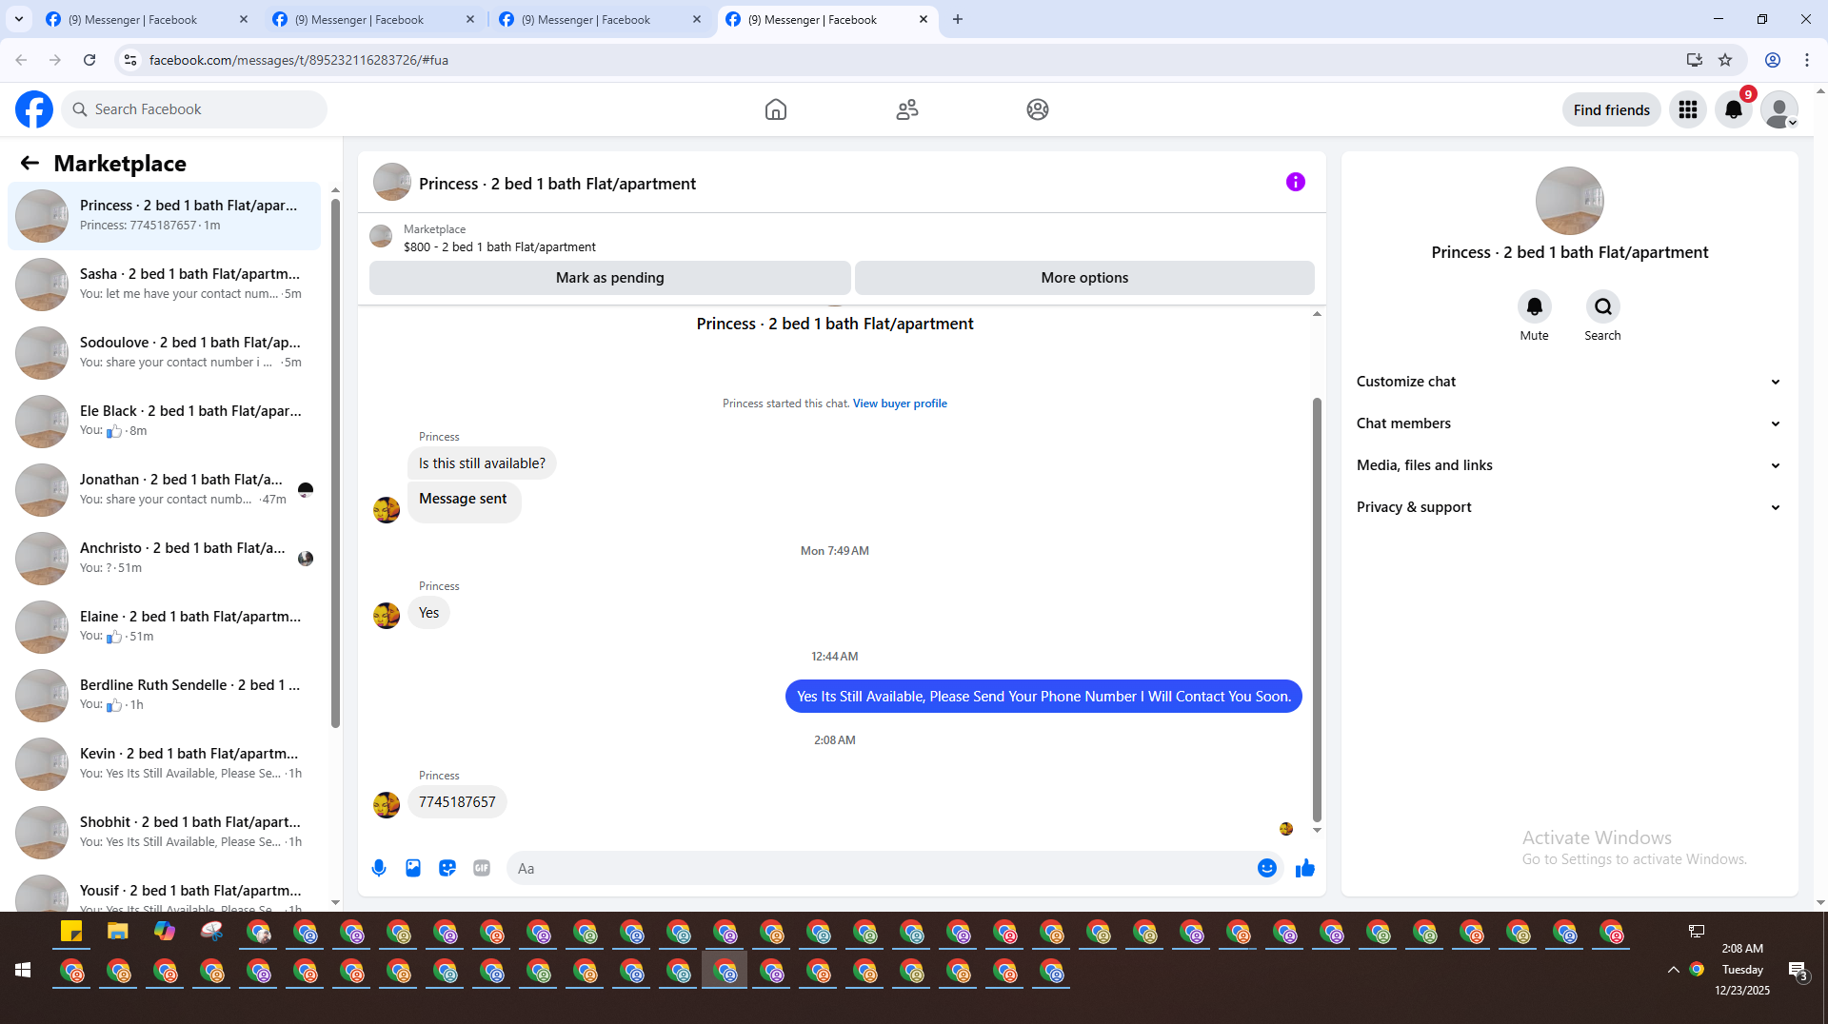This screenshot has height=1024, width=1828.
Task: Click Find friends button
Action: tap(1612, 109)
